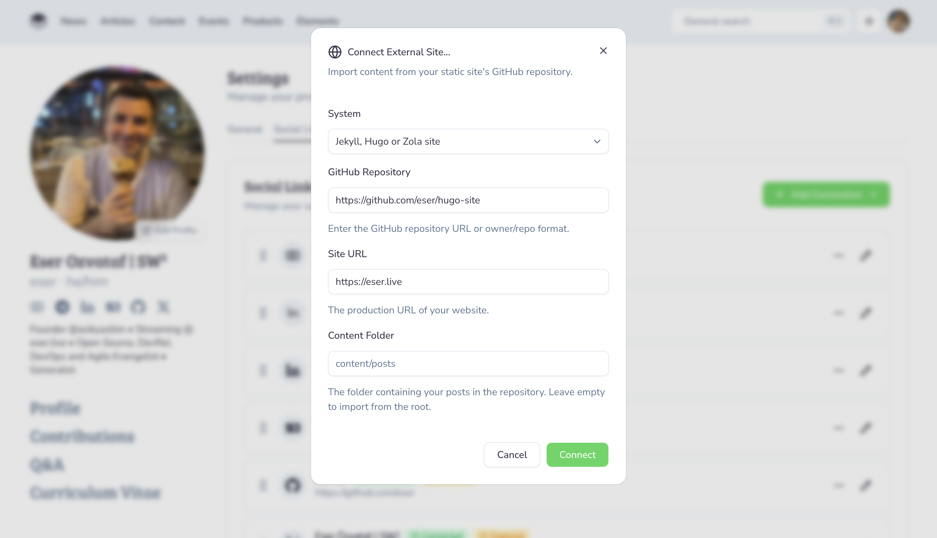Open Curriculum Vitae in the sidebar
Screen dimensions: 937x538
pos(95,493)
